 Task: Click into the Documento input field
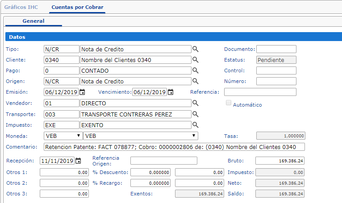pos(276,49)
